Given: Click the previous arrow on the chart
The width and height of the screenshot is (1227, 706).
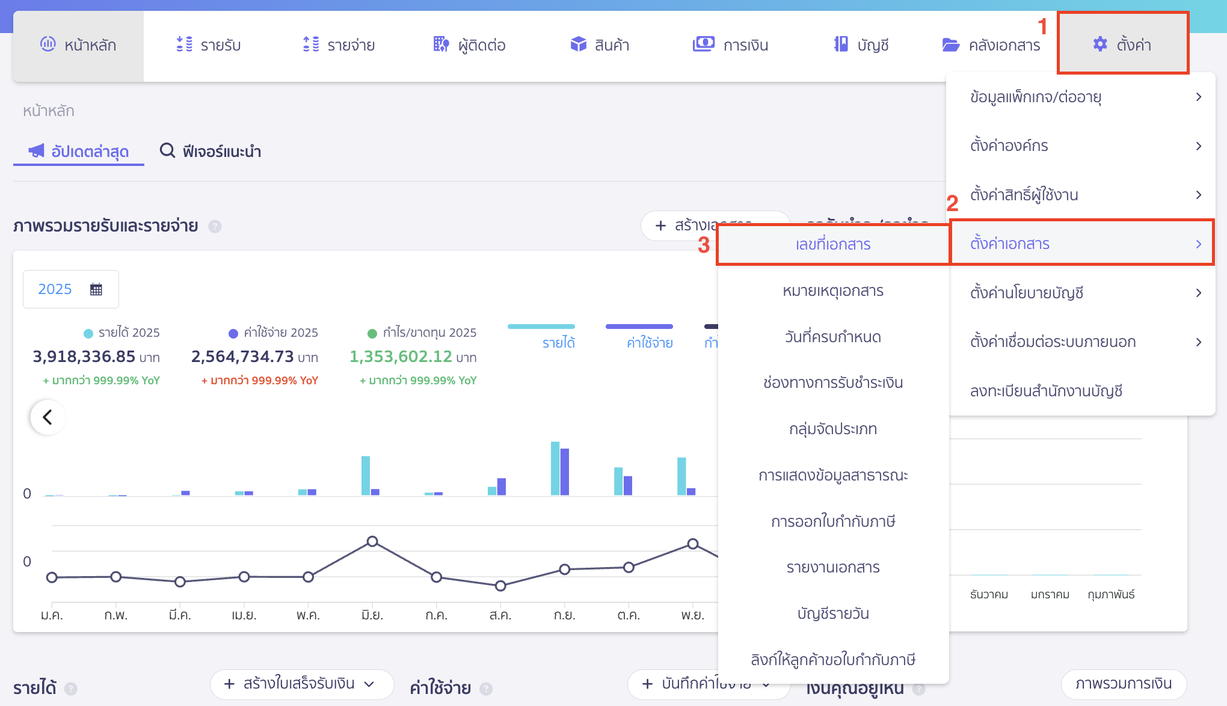Looking at the screenshot, I should coord(47,417).
